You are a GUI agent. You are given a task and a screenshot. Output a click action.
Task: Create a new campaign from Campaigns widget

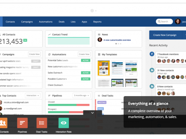pyautogui.click(x=34, y=54)
